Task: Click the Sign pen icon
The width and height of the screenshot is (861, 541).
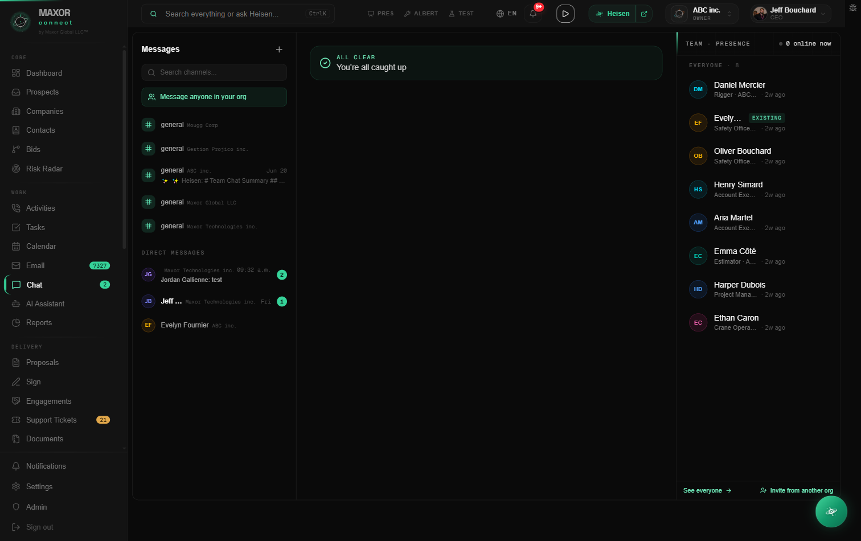Action: point(16,382)
